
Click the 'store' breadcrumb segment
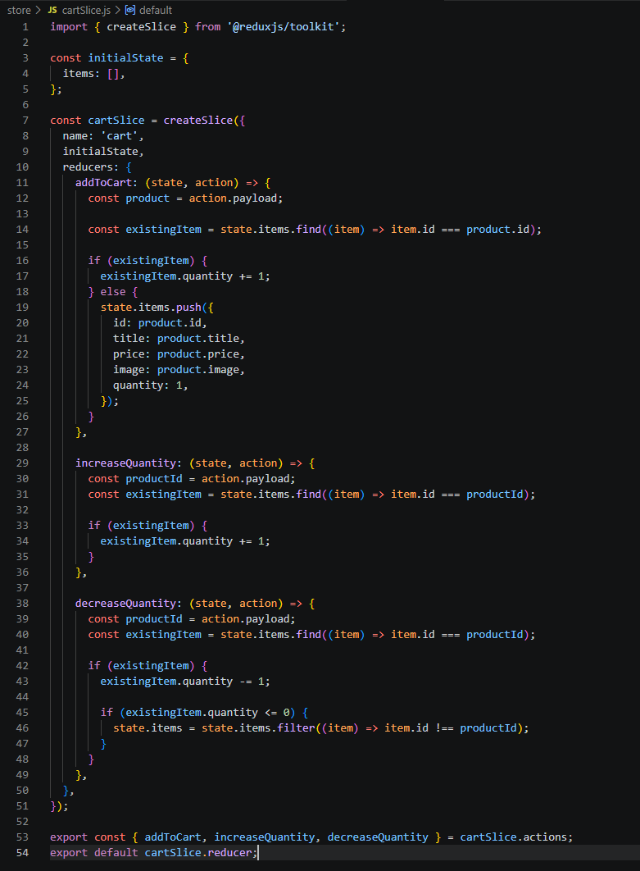19,10
